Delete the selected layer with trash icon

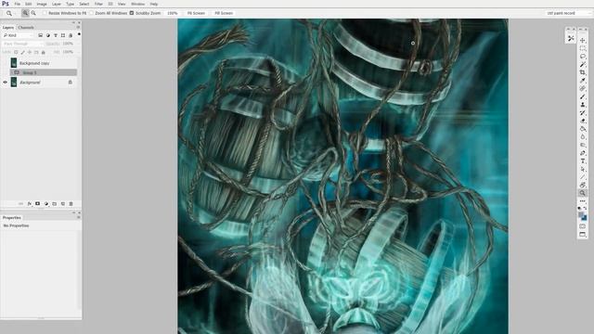click(71, 204)
